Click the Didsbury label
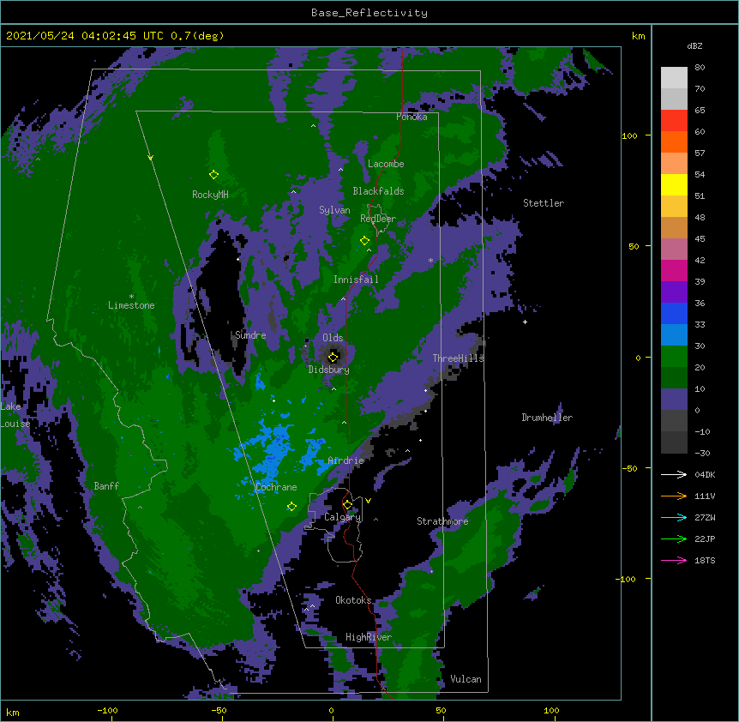The height and width of the screenshot is (722, 739). coord(329,370)
